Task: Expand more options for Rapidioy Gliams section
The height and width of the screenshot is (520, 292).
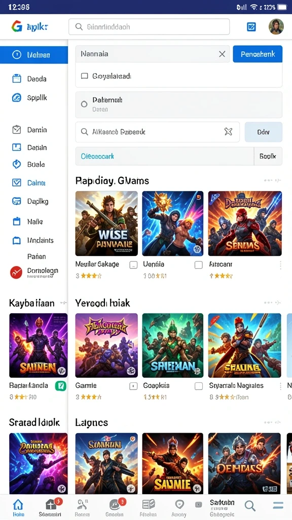Action: (x=272, y=180)
